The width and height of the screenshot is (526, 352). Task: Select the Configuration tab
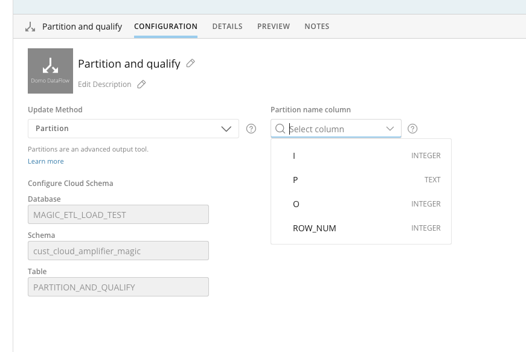[165, 27]
